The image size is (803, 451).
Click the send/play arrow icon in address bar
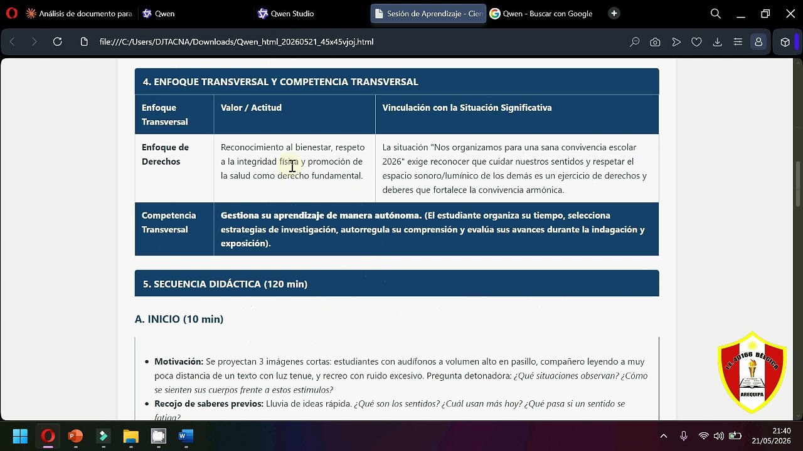676,42
